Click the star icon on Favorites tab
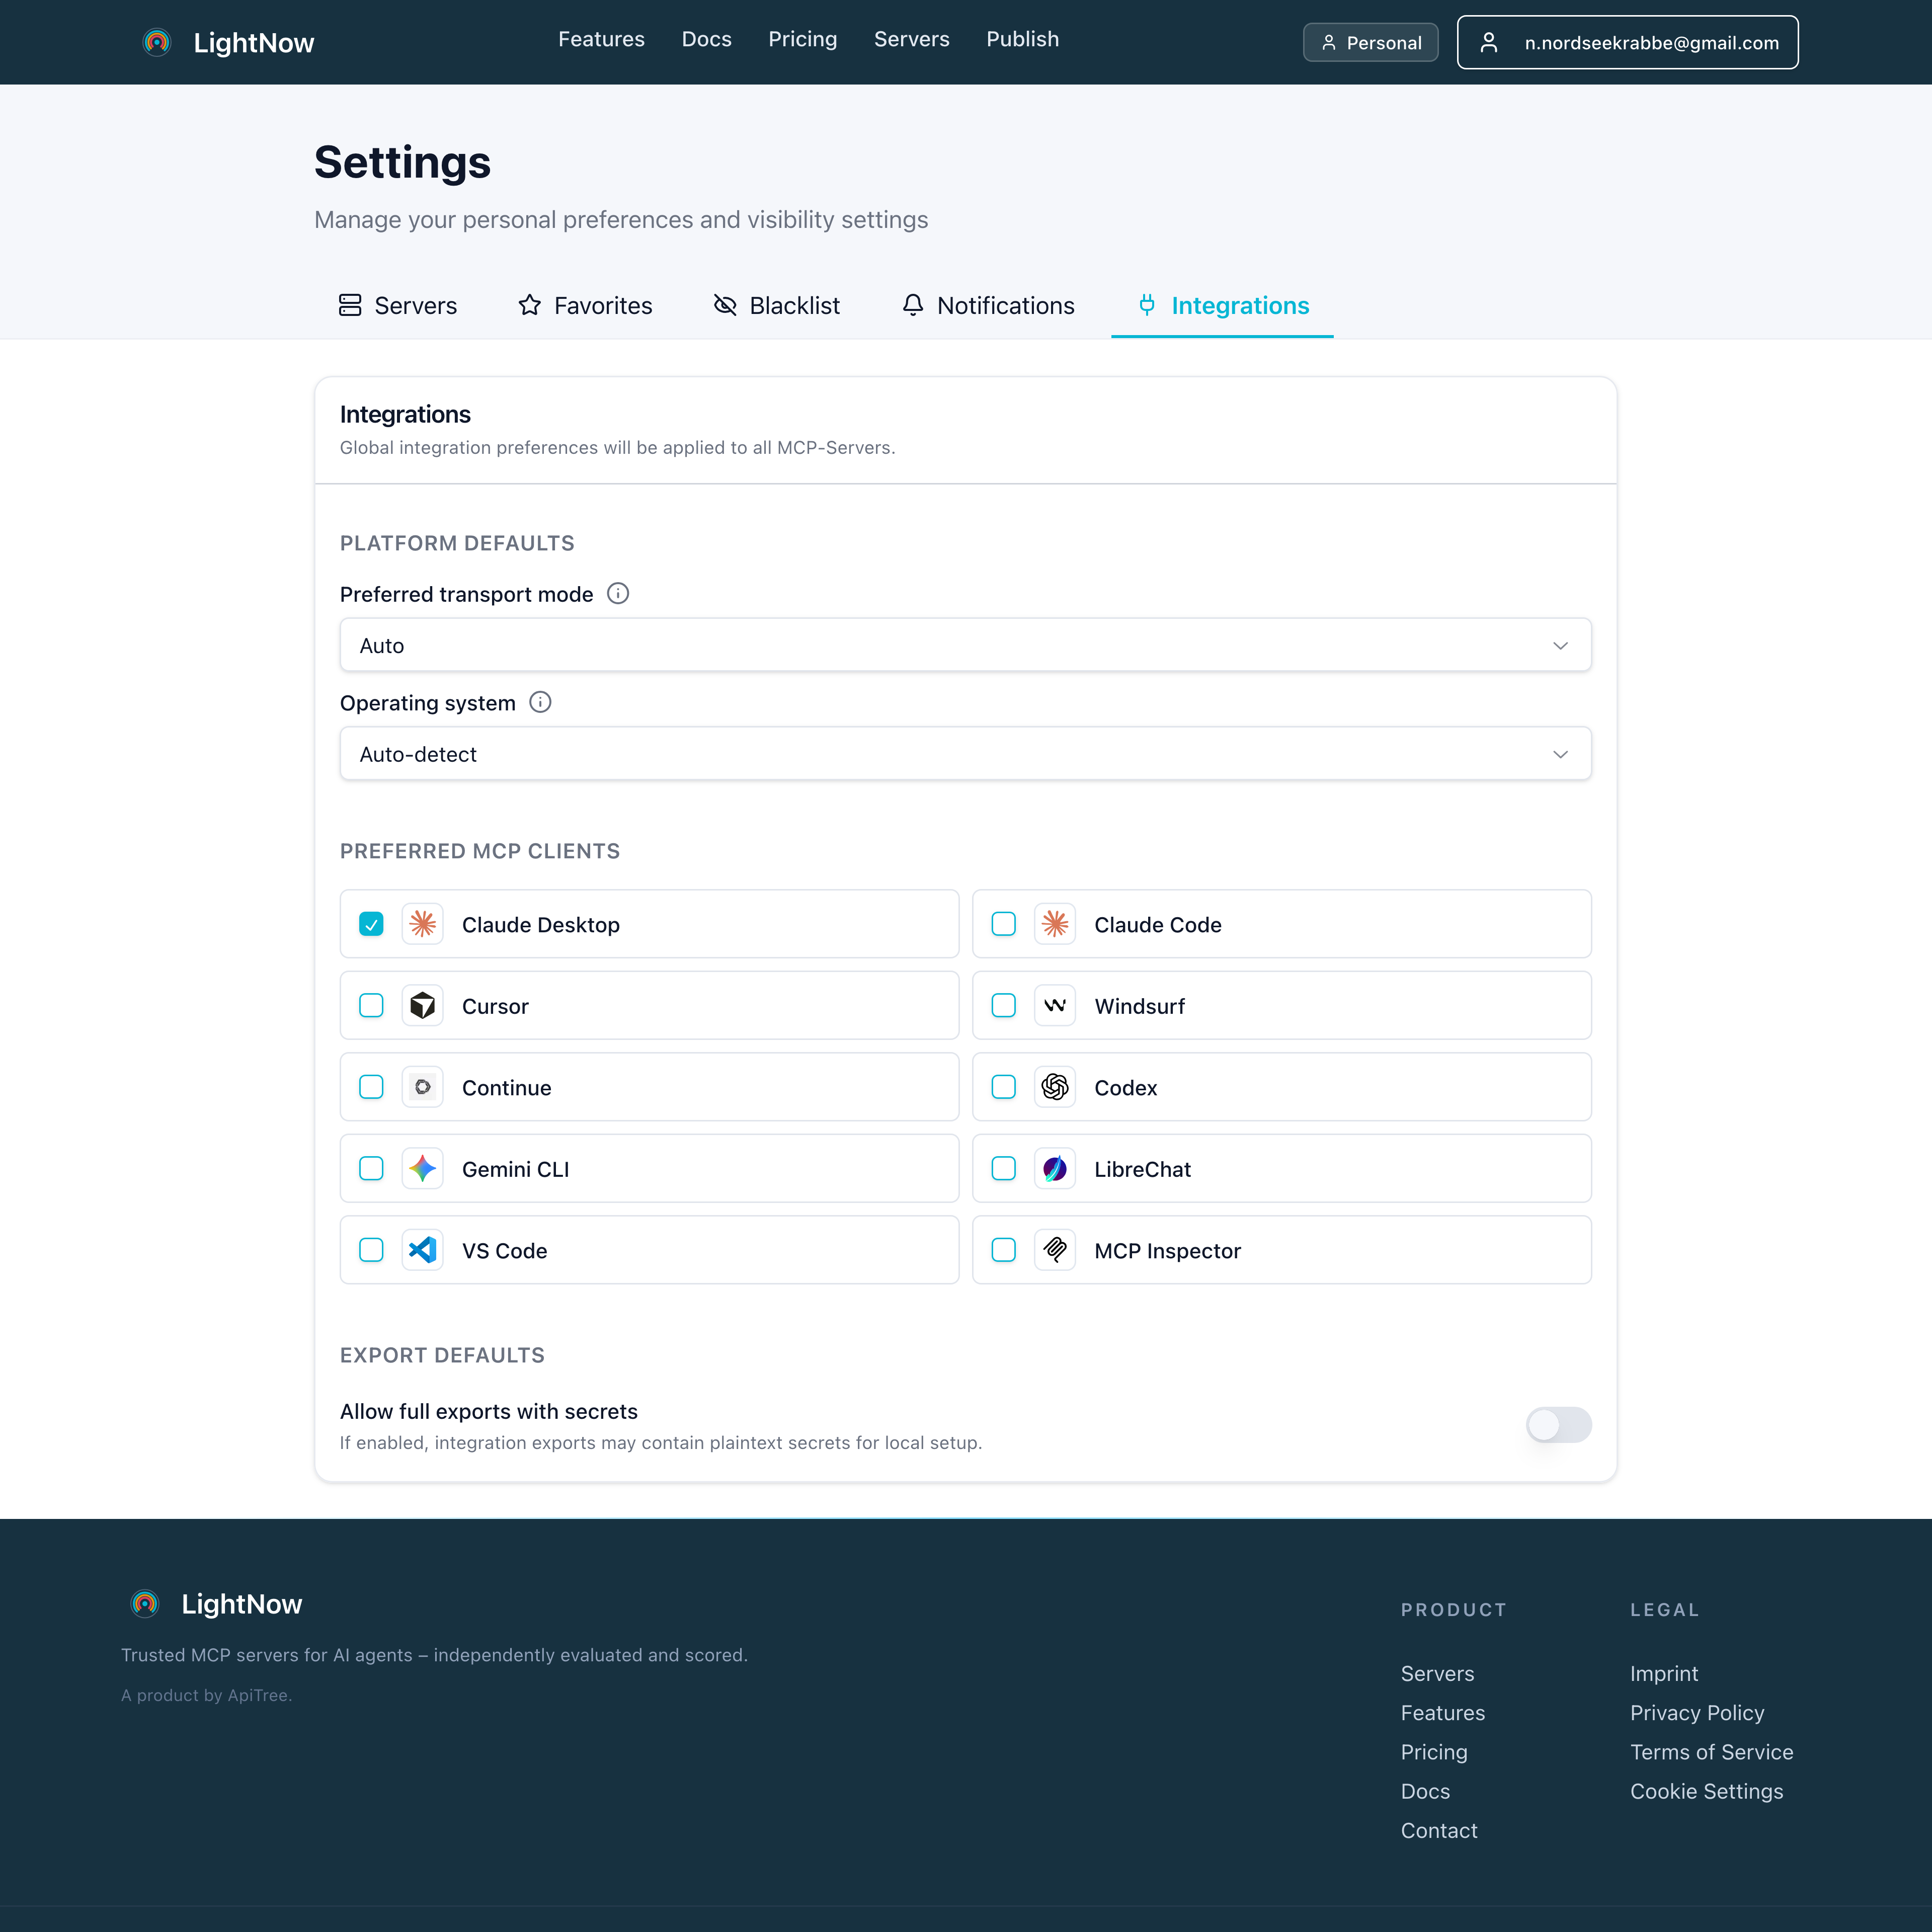This screenshot has width=1932, height=1932. [x=530, y=305]
